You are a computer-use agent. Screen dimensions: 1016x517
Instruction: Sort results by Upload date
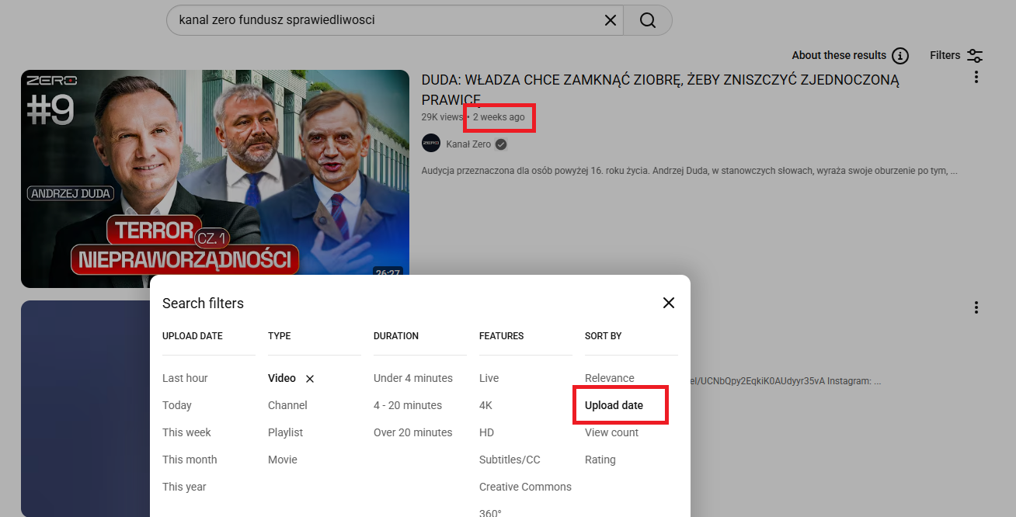click(614, 405)
